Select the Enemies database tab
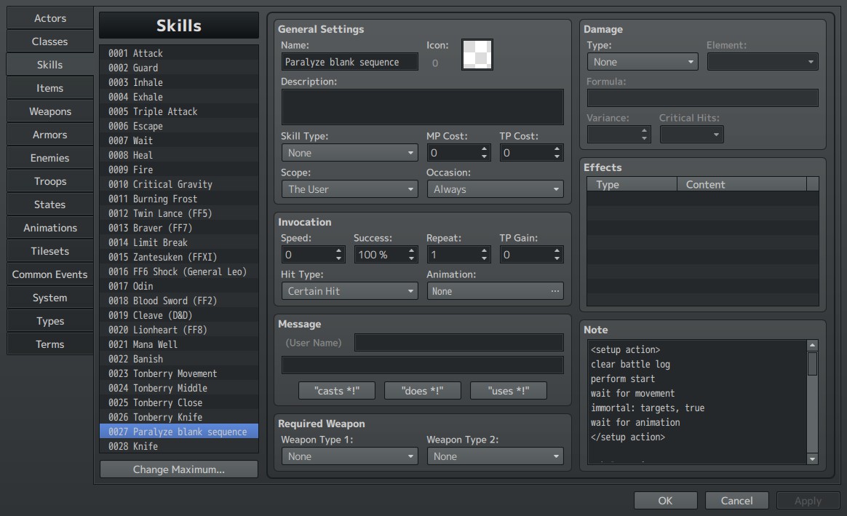847x516 pixels. click(x=49, y=158)
